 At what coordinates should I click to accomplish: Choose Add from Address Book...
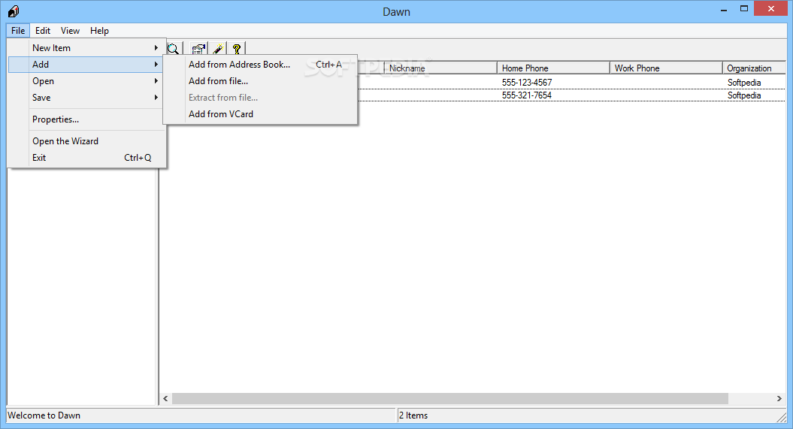[260, 64]
